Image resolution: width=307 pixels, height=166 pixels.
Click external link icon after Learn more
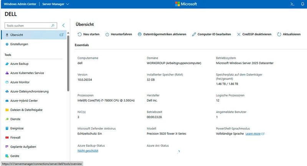(263, 134)
